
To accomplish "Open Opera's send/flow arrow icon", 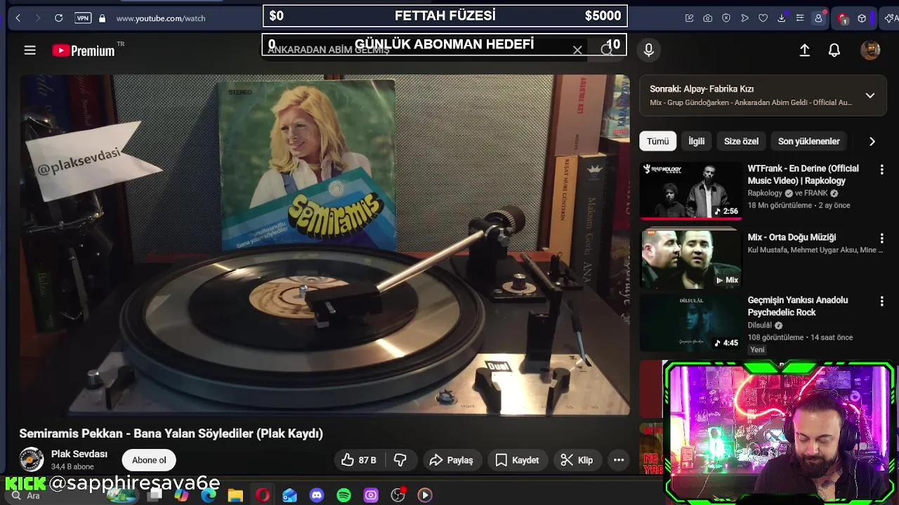I will (x=744, y=18).
